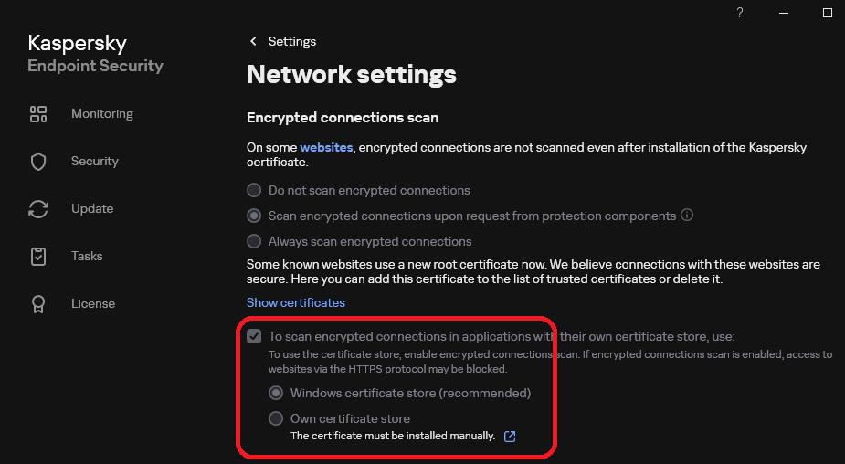This screenshot has width=845, height=464.
Task: Click the Security shield icon
Action: coord(38,162)
